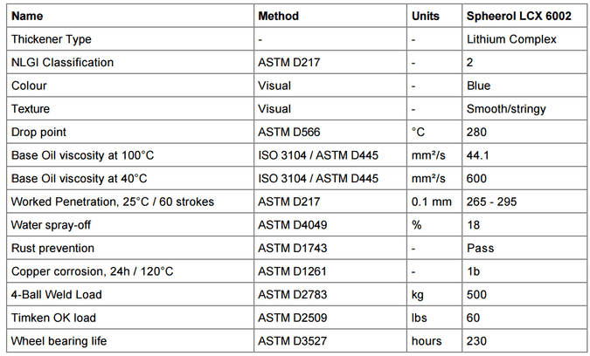Click the 'ASTM D566' method cell

click(x=288, y=132)
